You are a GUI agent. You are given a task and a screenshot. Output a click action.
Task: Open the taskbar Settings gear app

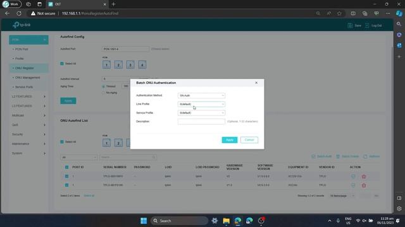pos(215,221)
